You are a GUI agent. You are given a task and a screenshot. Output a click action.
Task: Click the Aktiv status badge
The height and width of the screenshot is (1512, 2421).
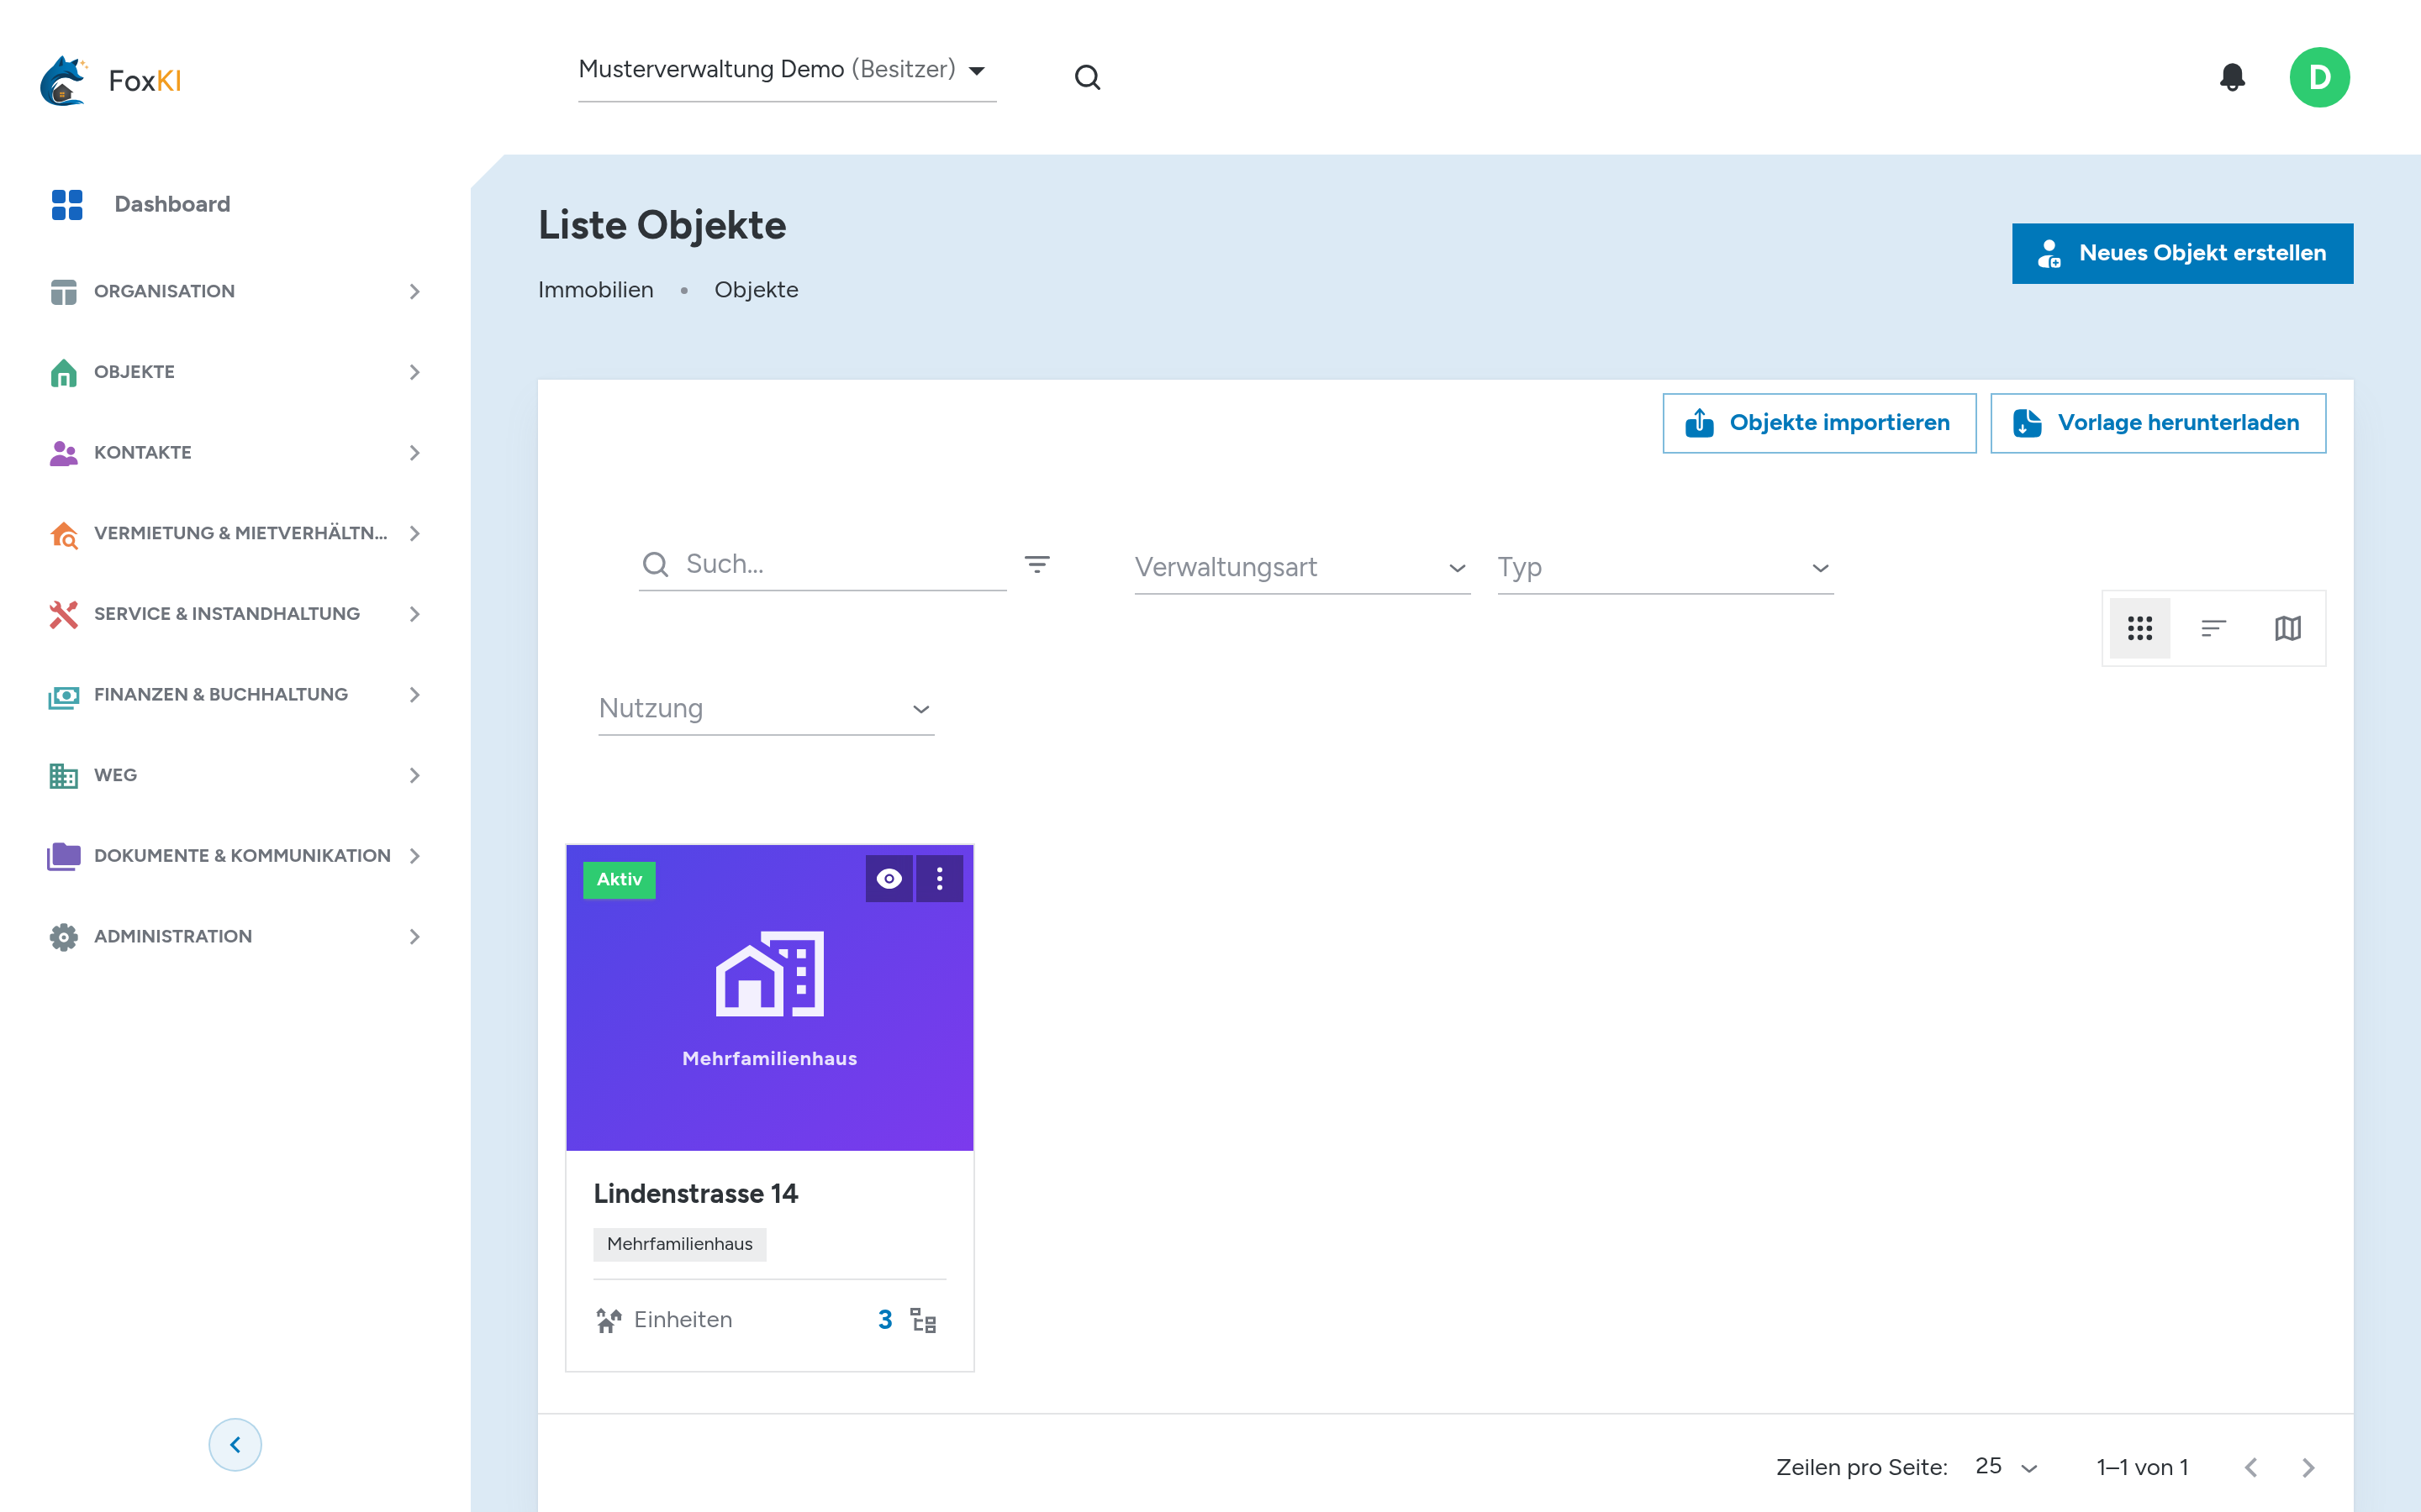(620, 880)
